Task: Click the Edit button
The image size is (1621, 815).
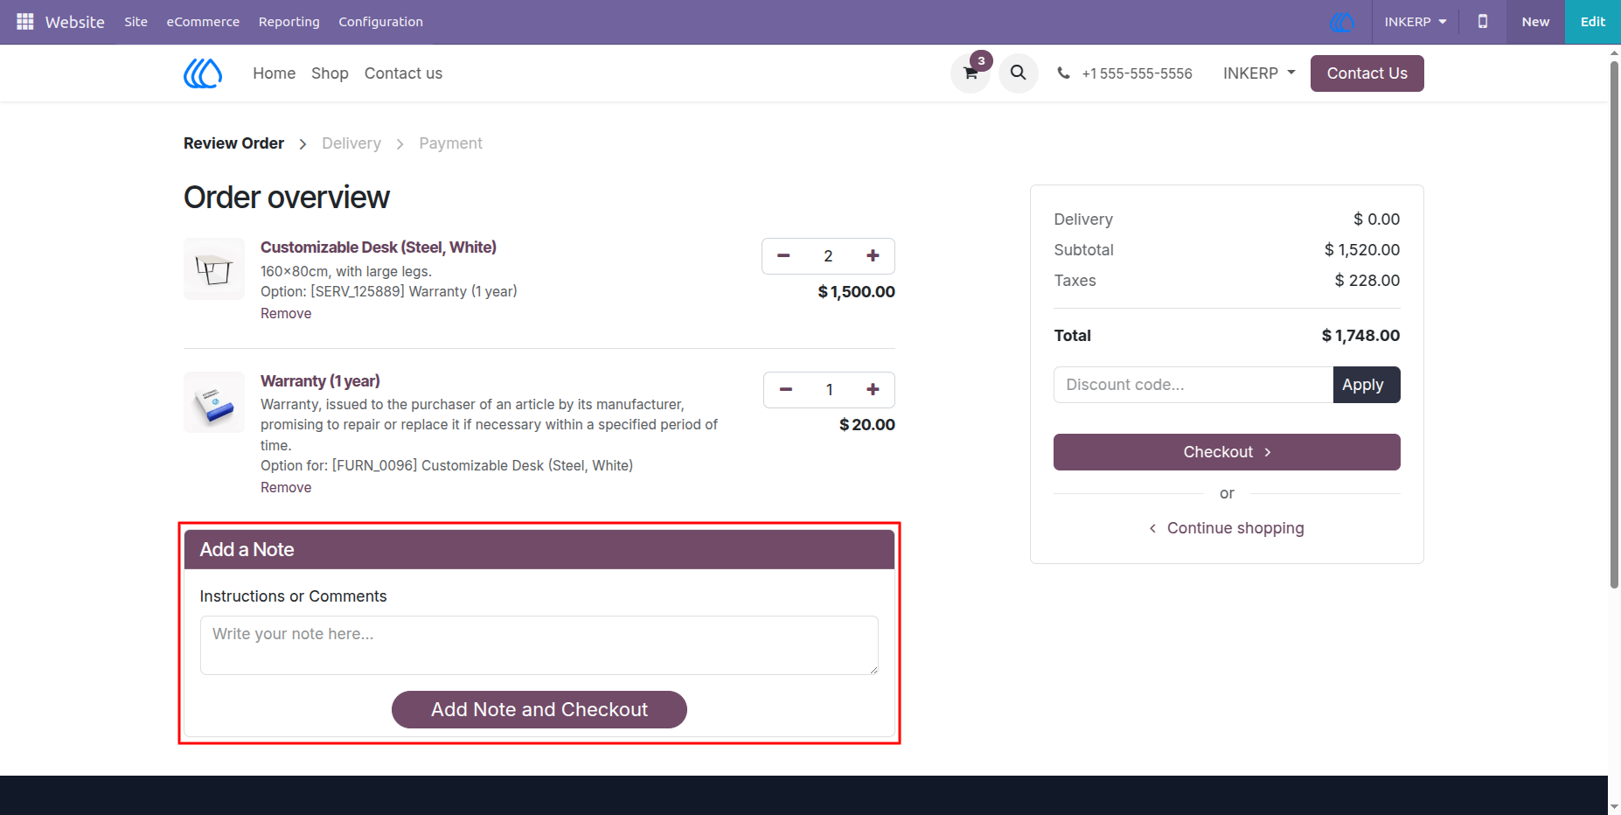Action: (1592, 22)
